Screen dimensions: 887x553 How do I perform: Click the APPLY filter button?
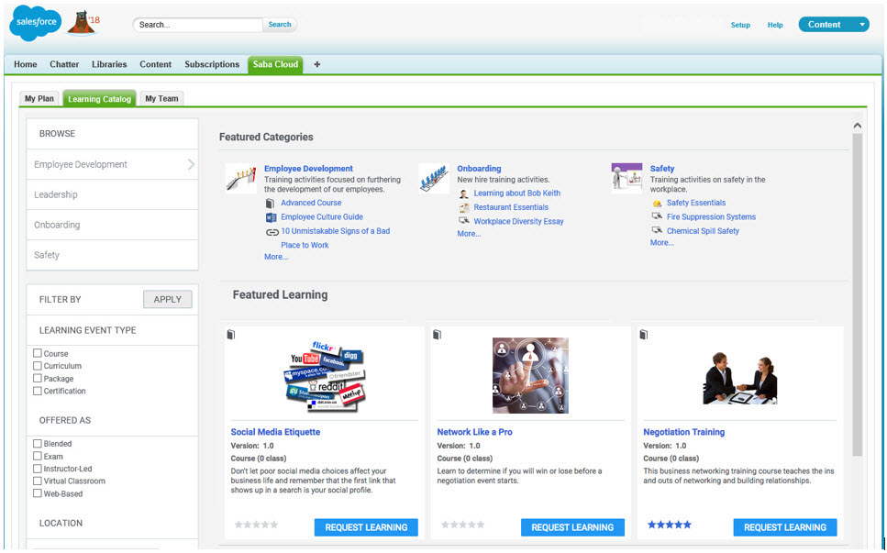point(168,300)
